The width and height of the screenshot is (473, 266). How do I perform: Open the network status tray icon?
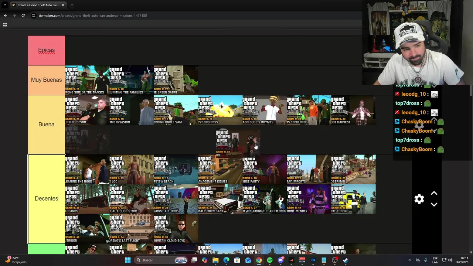(444, 260)
